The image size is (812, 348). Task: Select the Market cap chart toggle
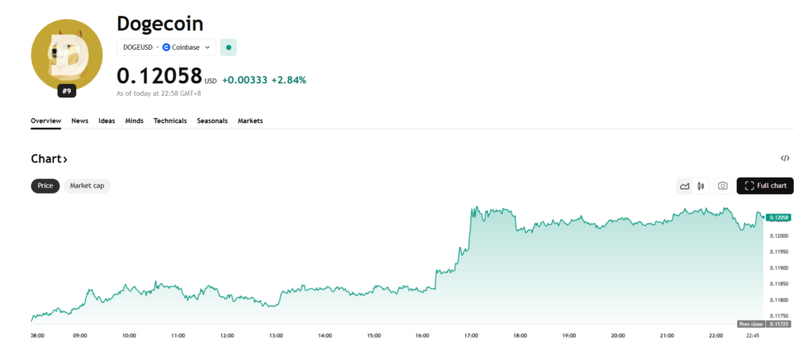tap(87, 185)
